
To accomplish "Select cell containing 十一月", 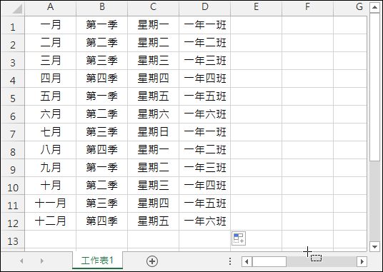I will coord(50,203).
